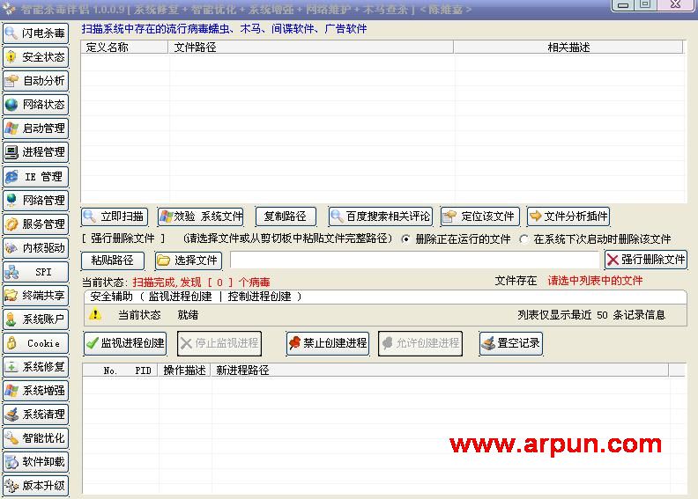Open the 安全状态 sidebar section
Screen dimensions: 698x499
(x=35, y=57)
